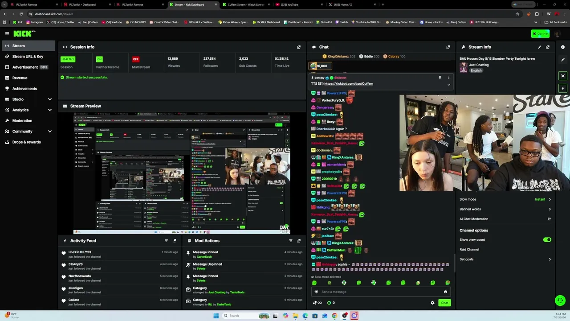
Task: Open AI Chat Moderation external link icon
Action: [549, 219]
